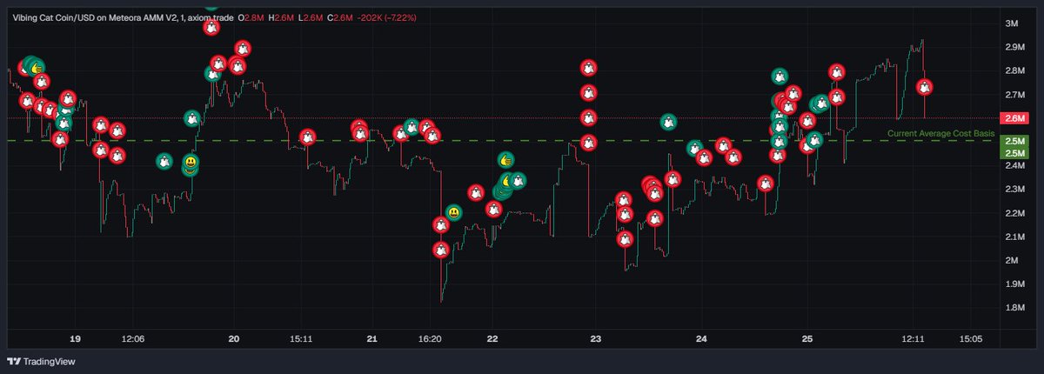
Task: Click the red trade marker on the last candle
Action: tap(925, 87)
